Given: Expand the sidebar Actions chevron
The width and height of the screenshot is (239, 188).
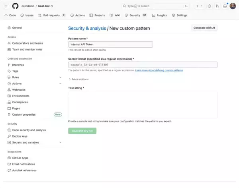Looking at the screenshot, I should [61, 83].
